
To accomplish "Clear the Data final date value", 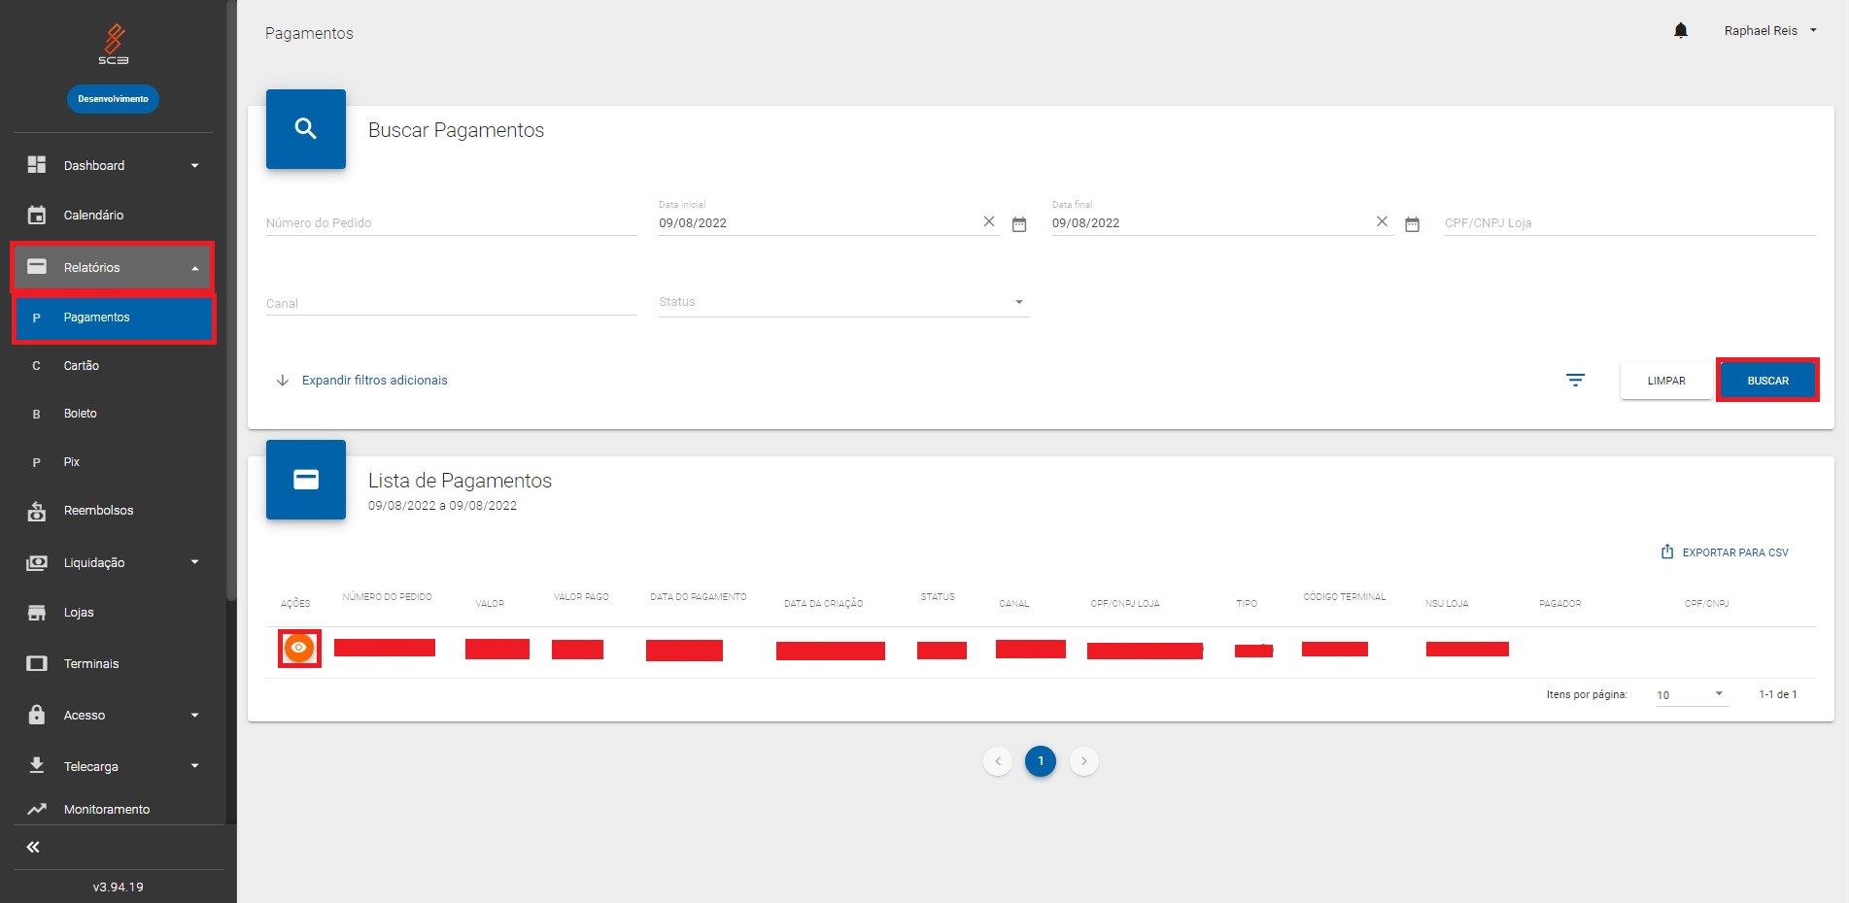I will click(1382, 221).
